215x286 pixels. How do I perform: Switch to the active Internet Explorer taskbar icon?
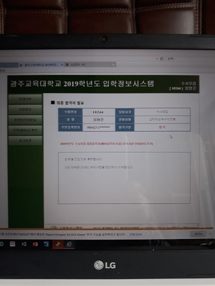coord(69,245)
